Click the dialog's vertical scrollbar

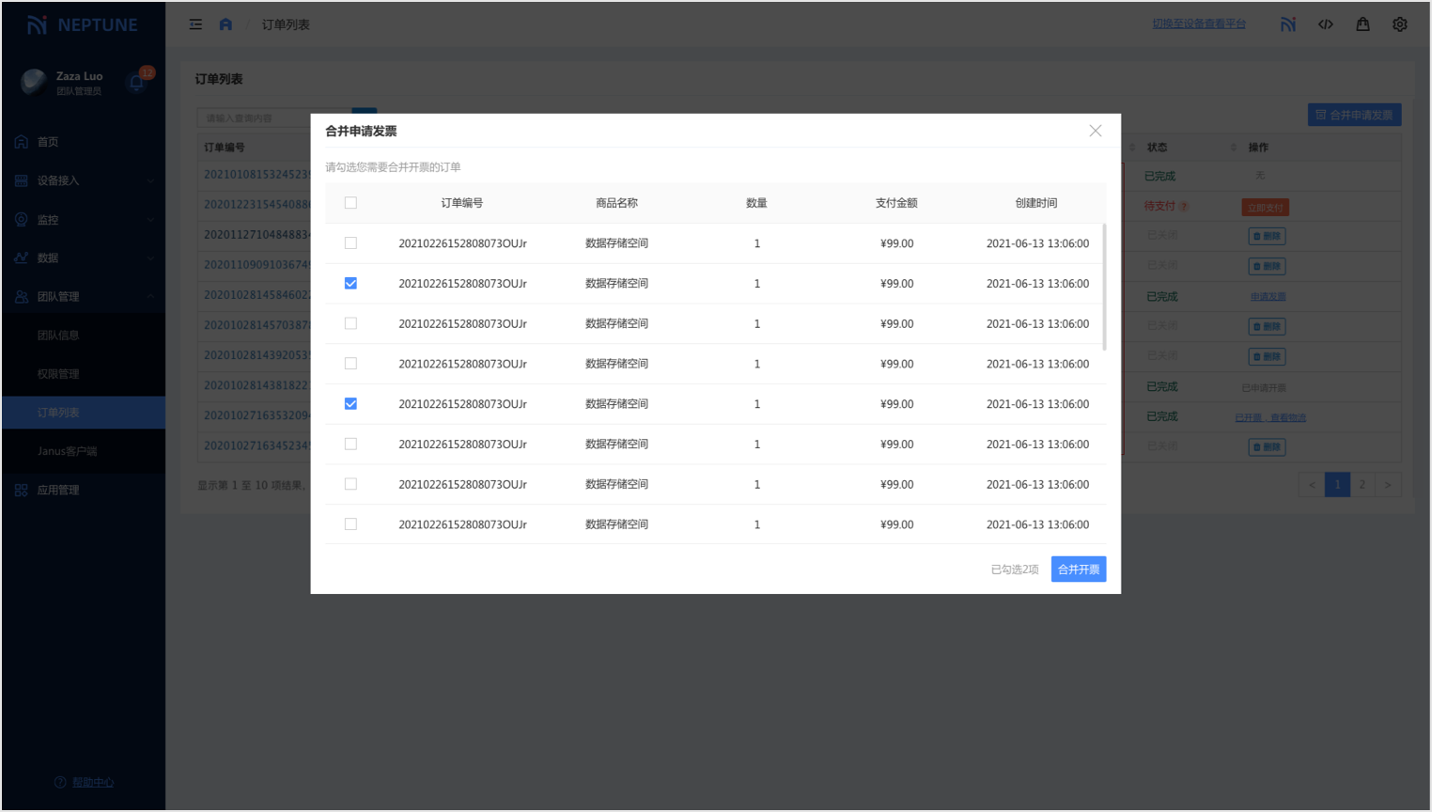coord(1104,287)
